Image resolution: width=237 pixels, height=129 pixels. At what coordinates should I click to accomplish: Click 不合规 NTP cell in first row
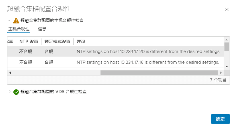[26, 51]
